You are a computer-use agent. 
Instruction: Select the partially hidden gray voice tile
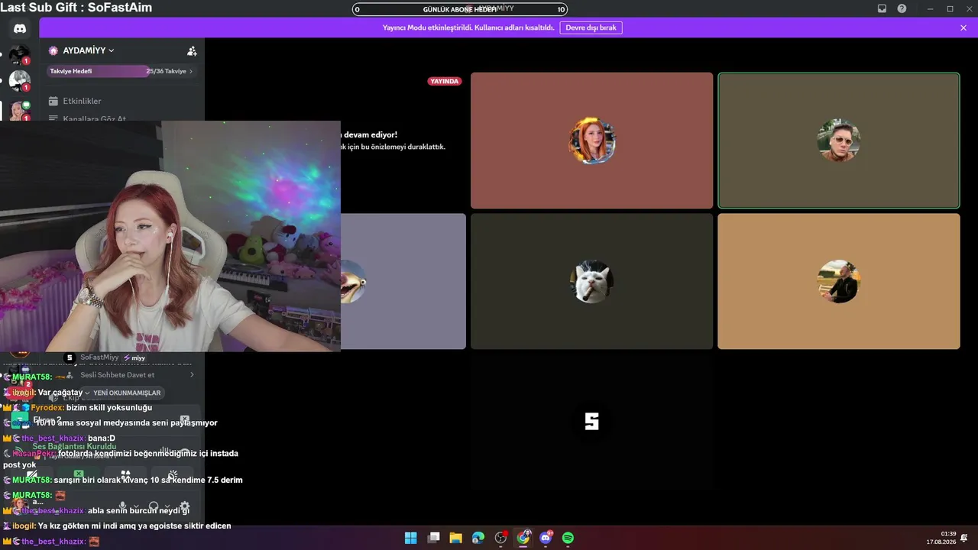(403, 281)
